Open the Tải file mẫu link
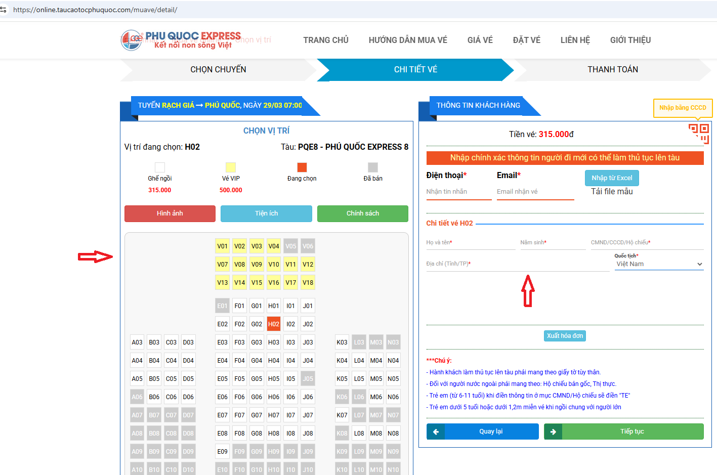Viewport: 717px width, 475px height. (612, 192)
